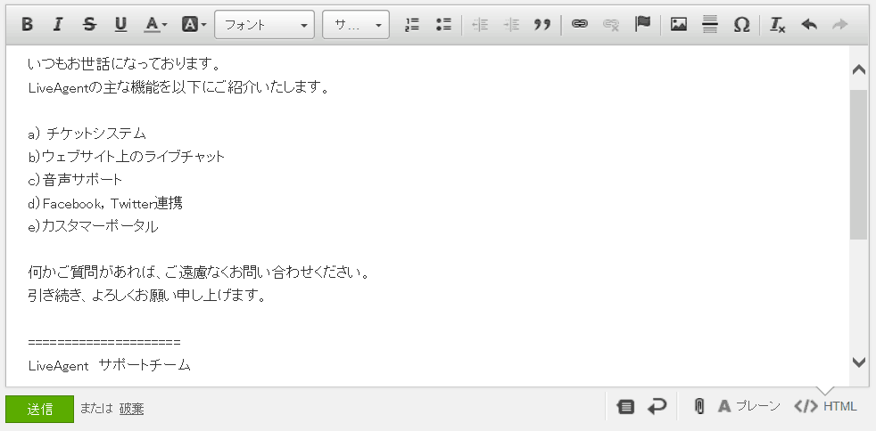This screenshot has width=876, height=431.
Task: Click the line 'd)Facebook, Twitter連携'
Action: (105, 204)
